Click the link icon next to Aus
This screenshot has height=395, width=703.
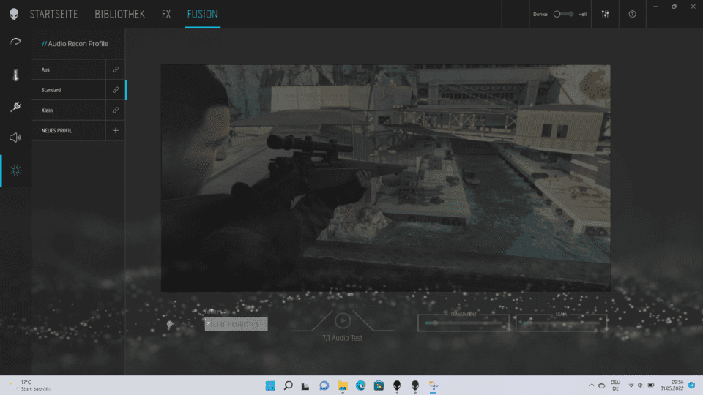pyautogui.click(x=115, y=69)
